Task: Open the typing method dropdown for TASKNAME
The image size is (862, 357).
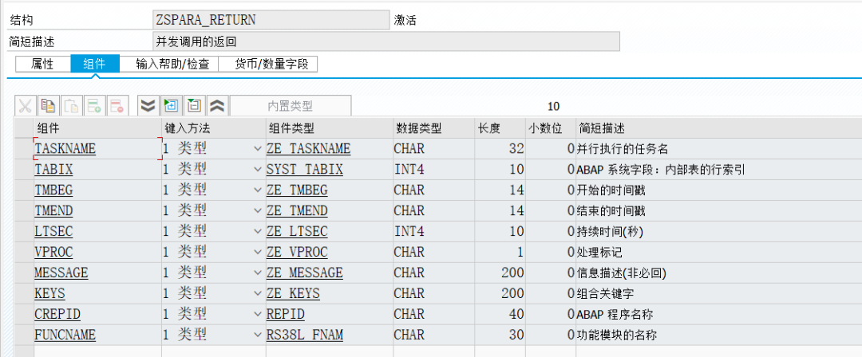Action: point(257,149)
